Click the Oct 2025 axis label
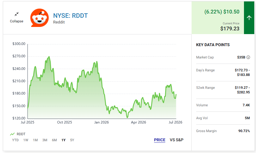The height and width of the screenshot is (153, 256). (64, 122)
